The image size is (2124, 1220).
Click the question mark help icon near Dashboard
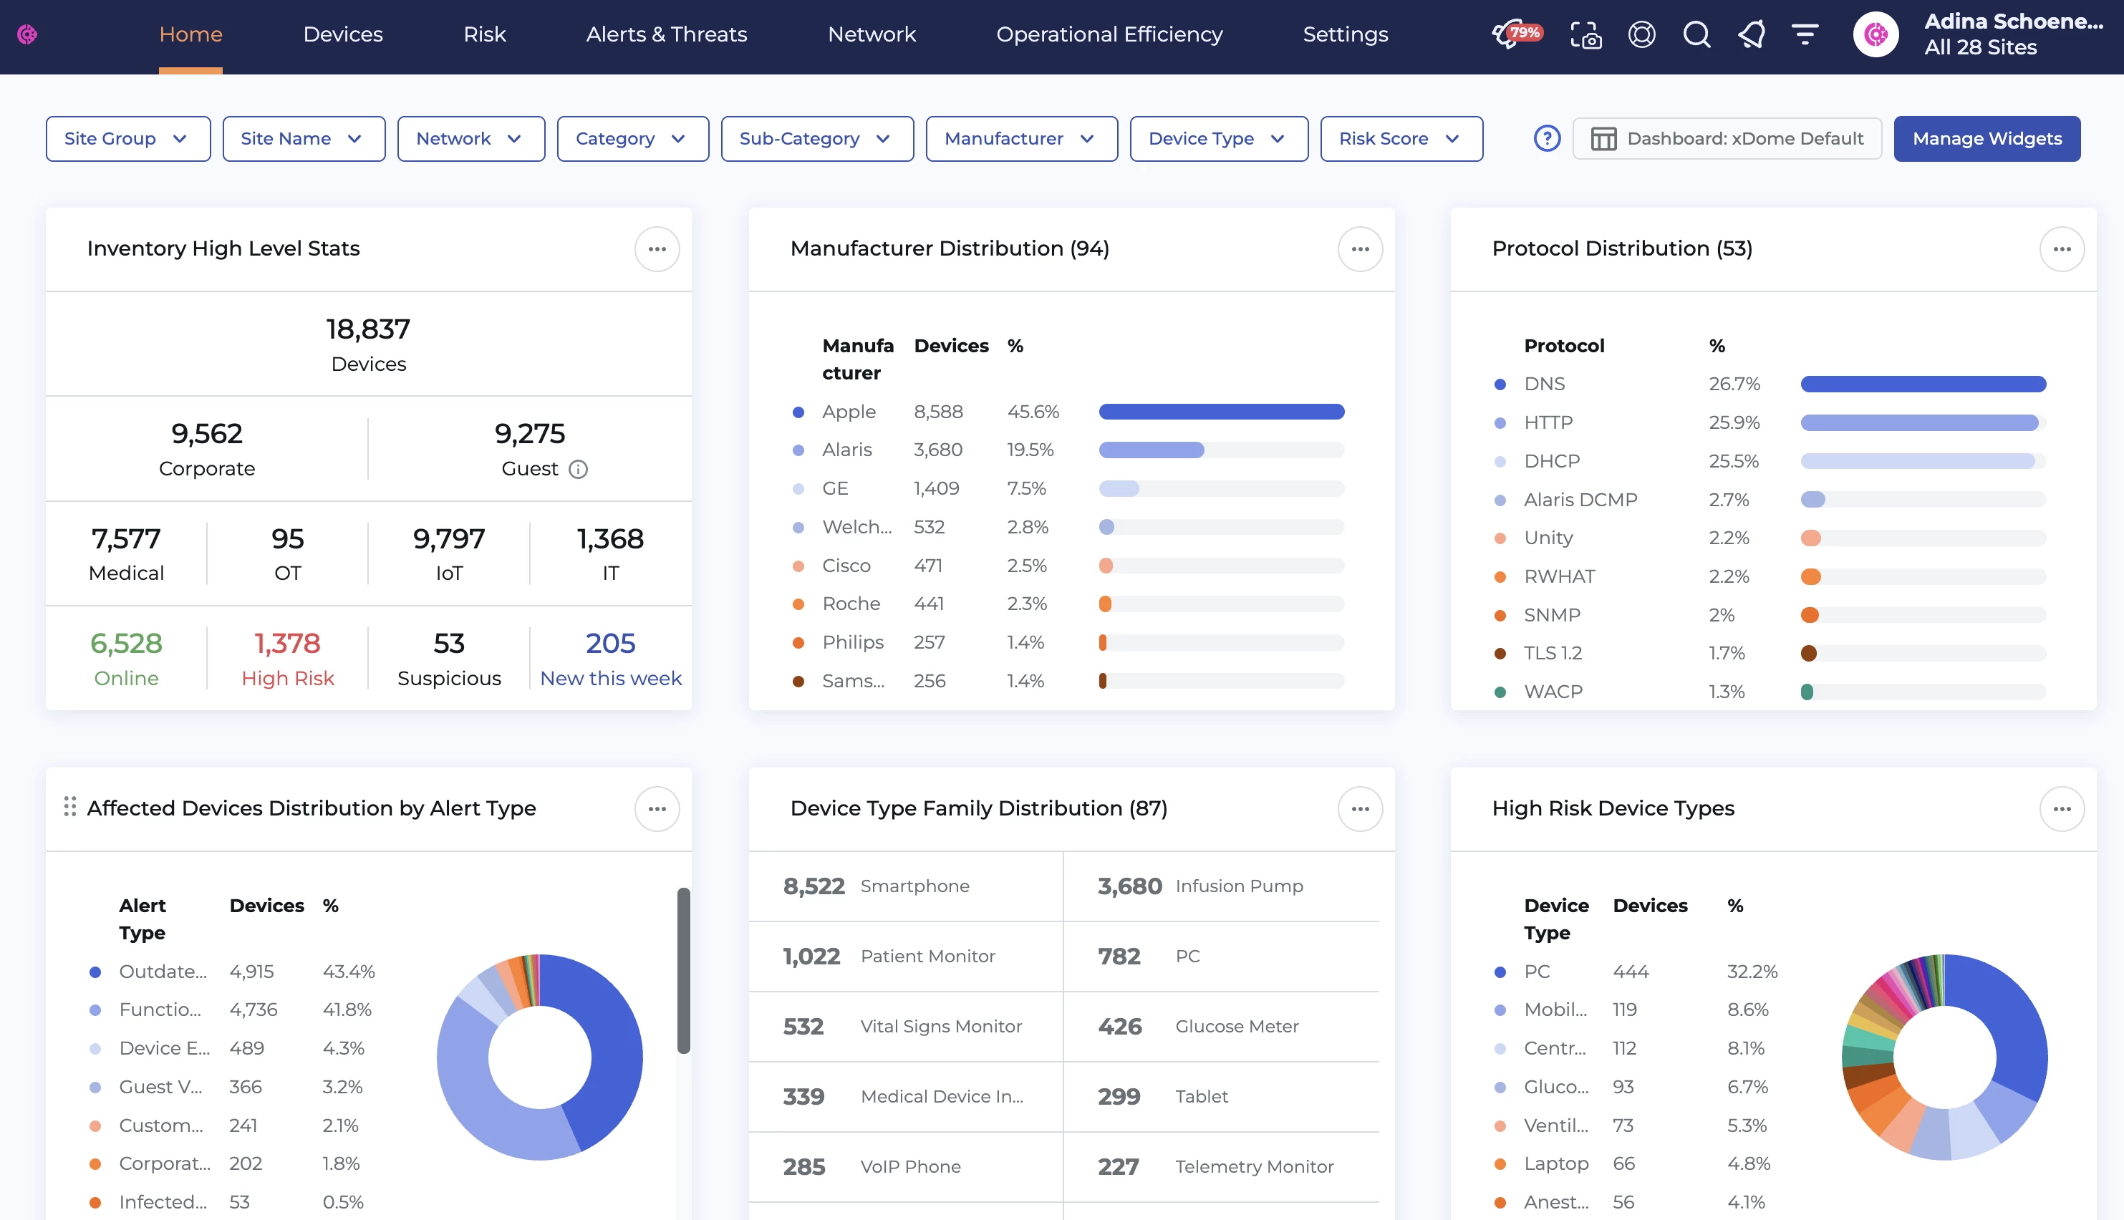[1547, 138]
